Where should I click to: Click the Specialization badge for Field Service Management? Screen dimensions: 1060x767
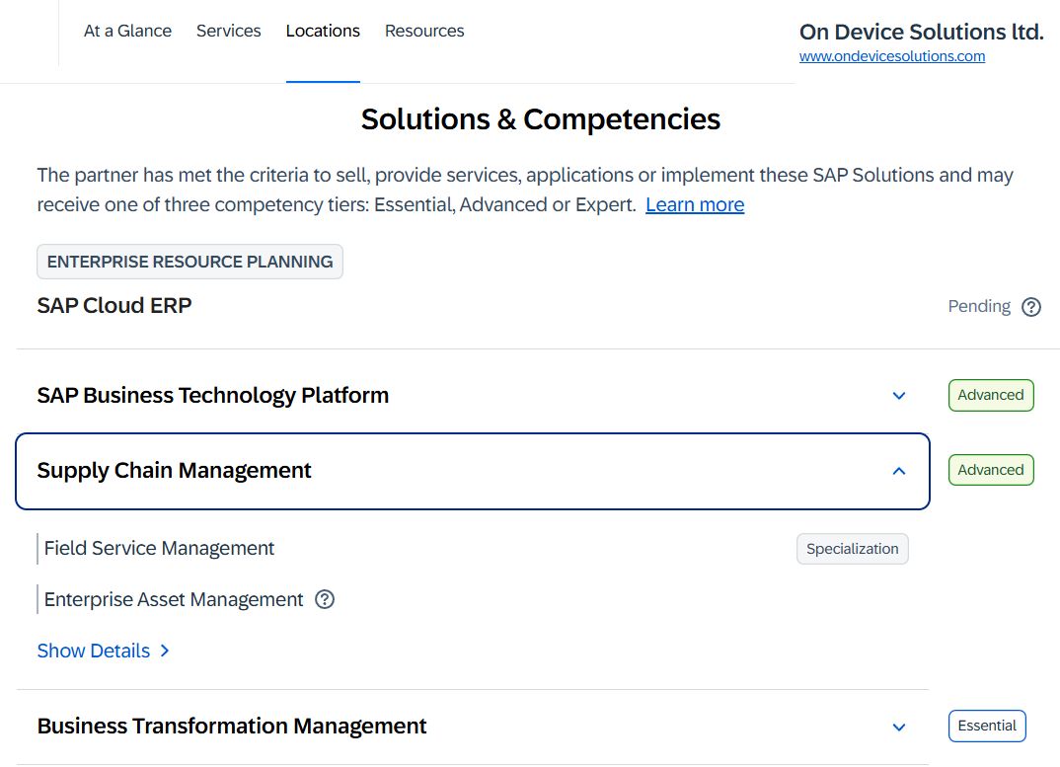click(x=852, y=549)
